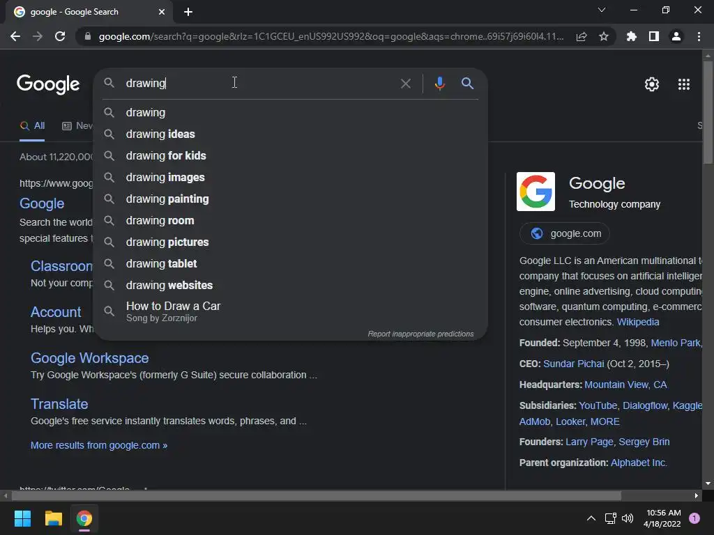Select the 'drawing tablet' suggestion

(x=291, y=264)
